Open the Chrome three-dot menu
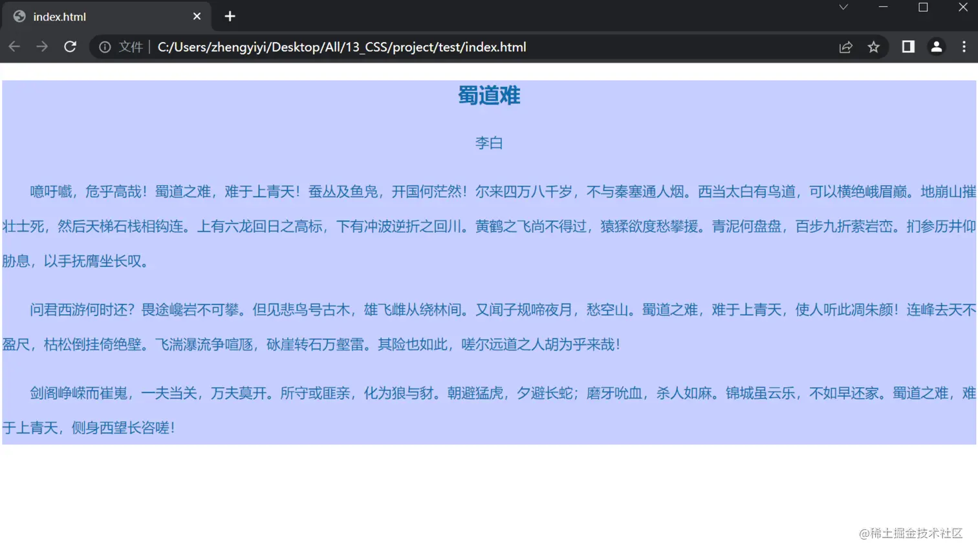Image resolution: width=978 pixels, height=555 pixels. [x=964, y=47]
